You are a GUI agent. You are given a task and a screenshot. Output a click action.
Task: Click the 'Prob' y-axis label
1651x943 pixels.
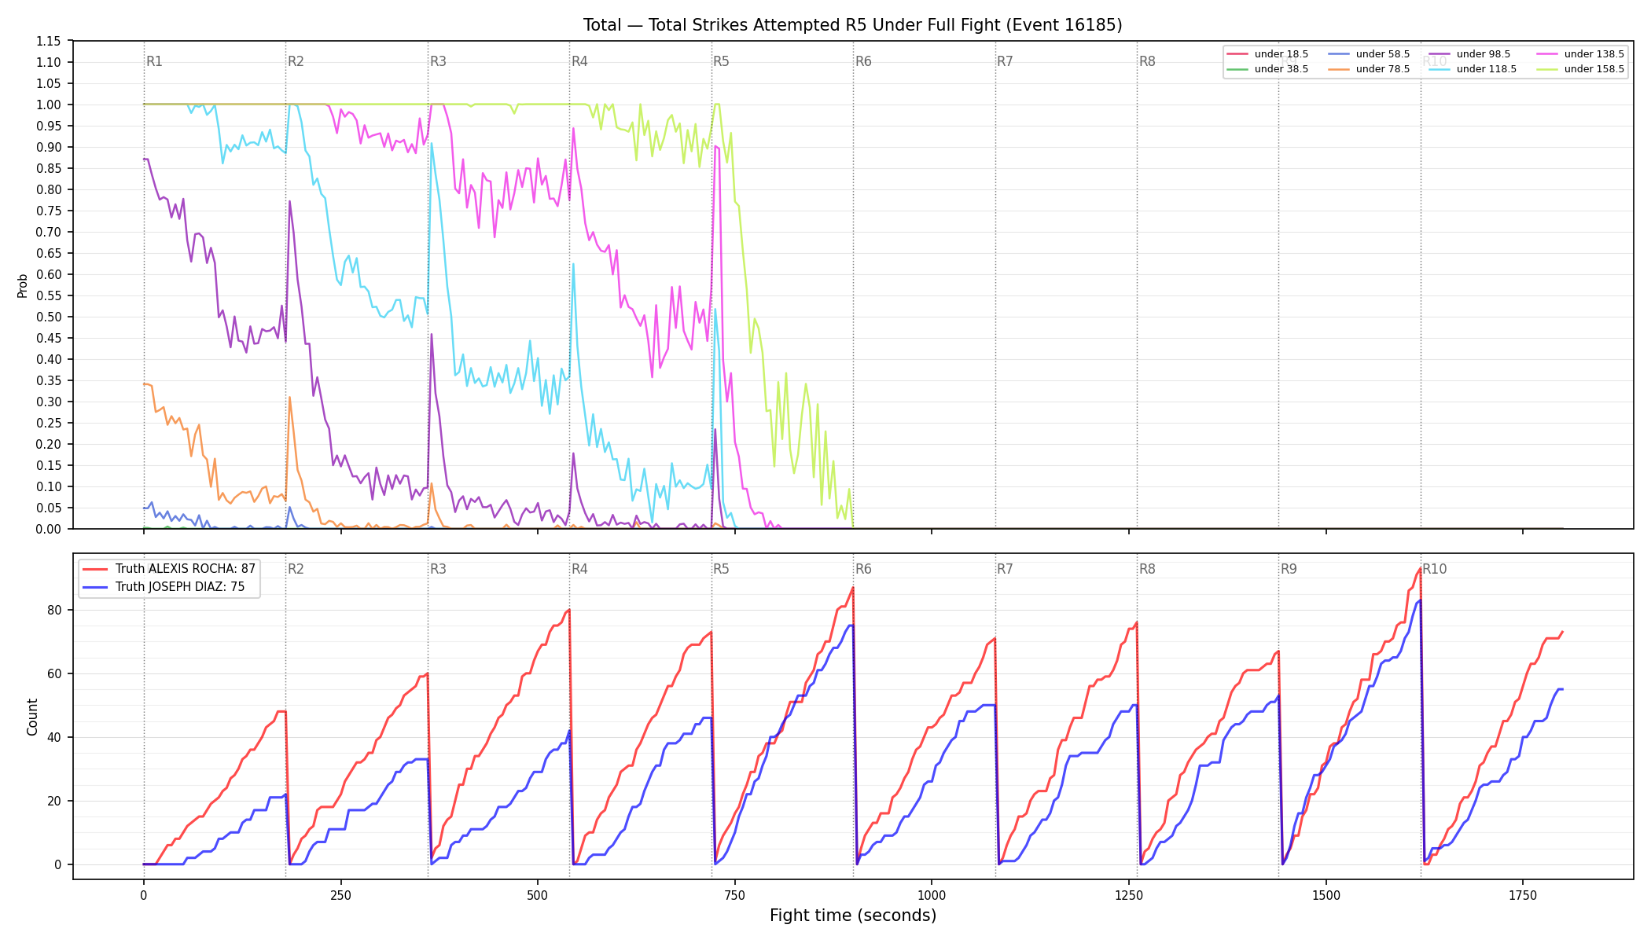click(x=22, y=285)
